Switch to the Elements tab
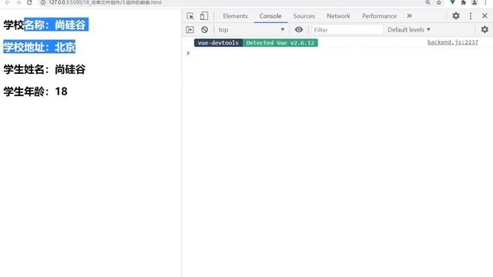Image resolution: width=493 pixels, height=277 pixels. click(x=235, y=16)
